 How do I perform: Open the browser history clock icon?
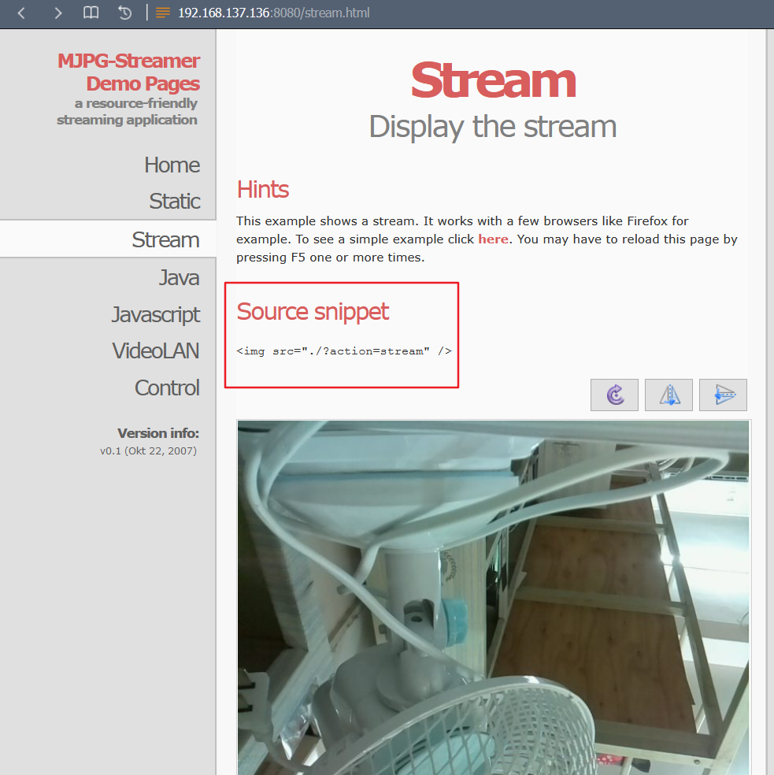pyautogui.click(x=124, y=13)
